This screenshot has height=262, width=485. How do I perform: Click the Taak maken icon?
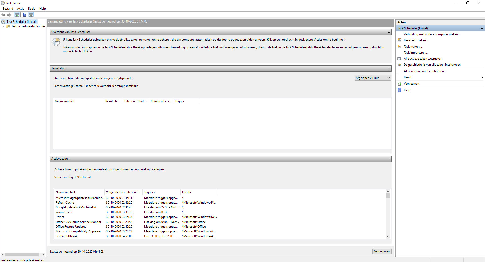[x=399, y=47]
